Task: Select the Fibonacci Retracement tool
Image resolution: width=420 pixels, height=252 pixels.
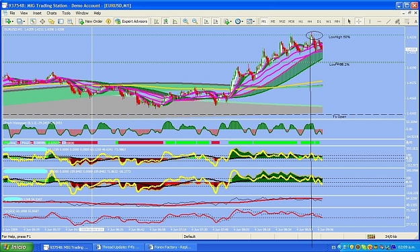Action: [x=407, y=22]
